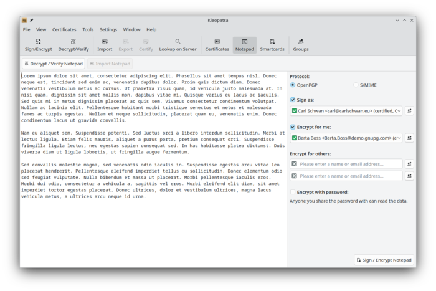Open the Groups view
436x291 pixels.
301,45
